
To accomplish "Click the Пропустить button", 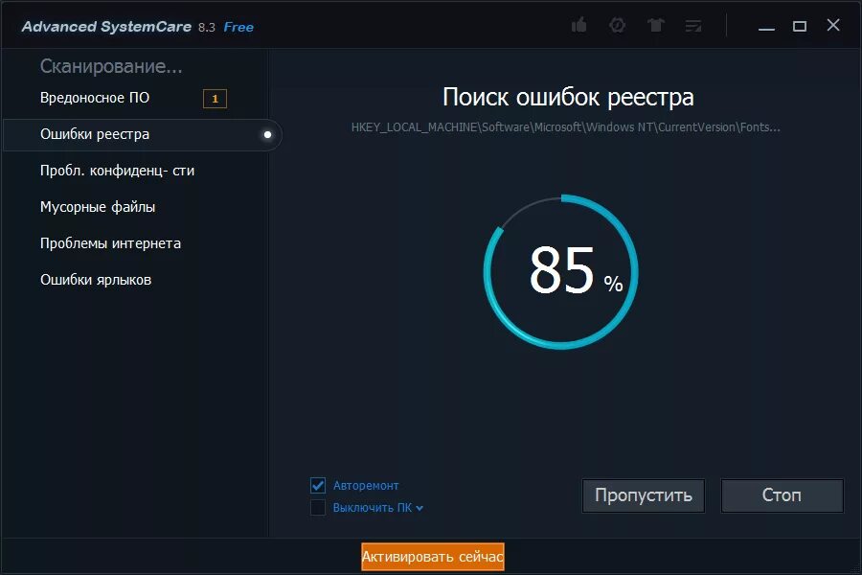I will [644, 495].
